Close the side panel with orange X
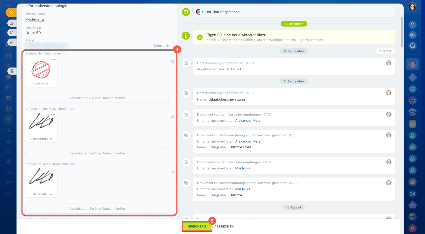This screenshot has height=234, width=425. [x=11, y=12]
